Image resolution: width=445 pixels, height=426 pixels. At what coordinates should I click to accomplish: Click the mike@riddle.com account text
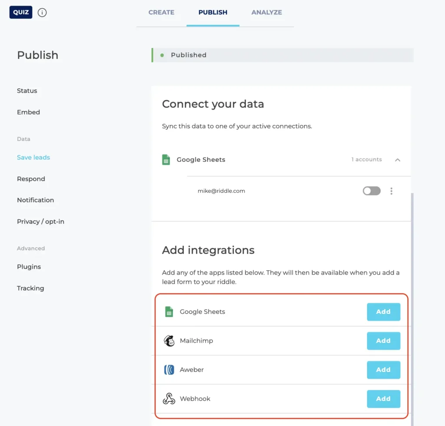tap(221, 191)
